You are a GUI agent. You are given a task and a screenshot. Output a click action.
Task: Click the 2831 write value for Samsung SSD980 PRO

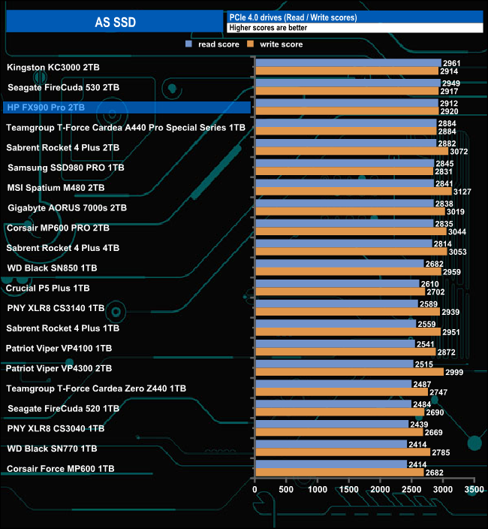[444, 171]
